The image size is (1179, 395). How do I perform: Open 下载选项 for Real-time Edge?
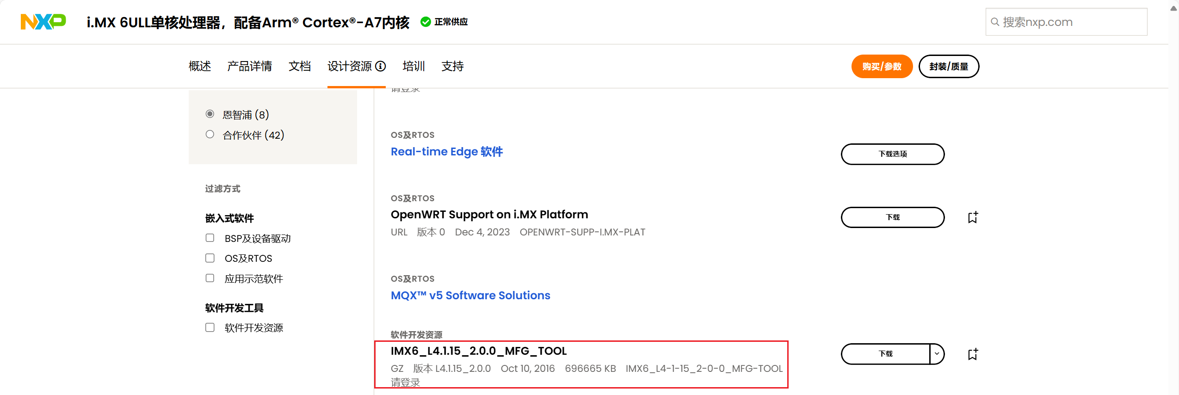click(x=892, y=154)
